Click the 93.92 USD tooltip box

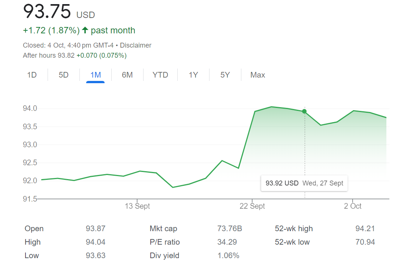pyautogui.click(x=304, y=183)
